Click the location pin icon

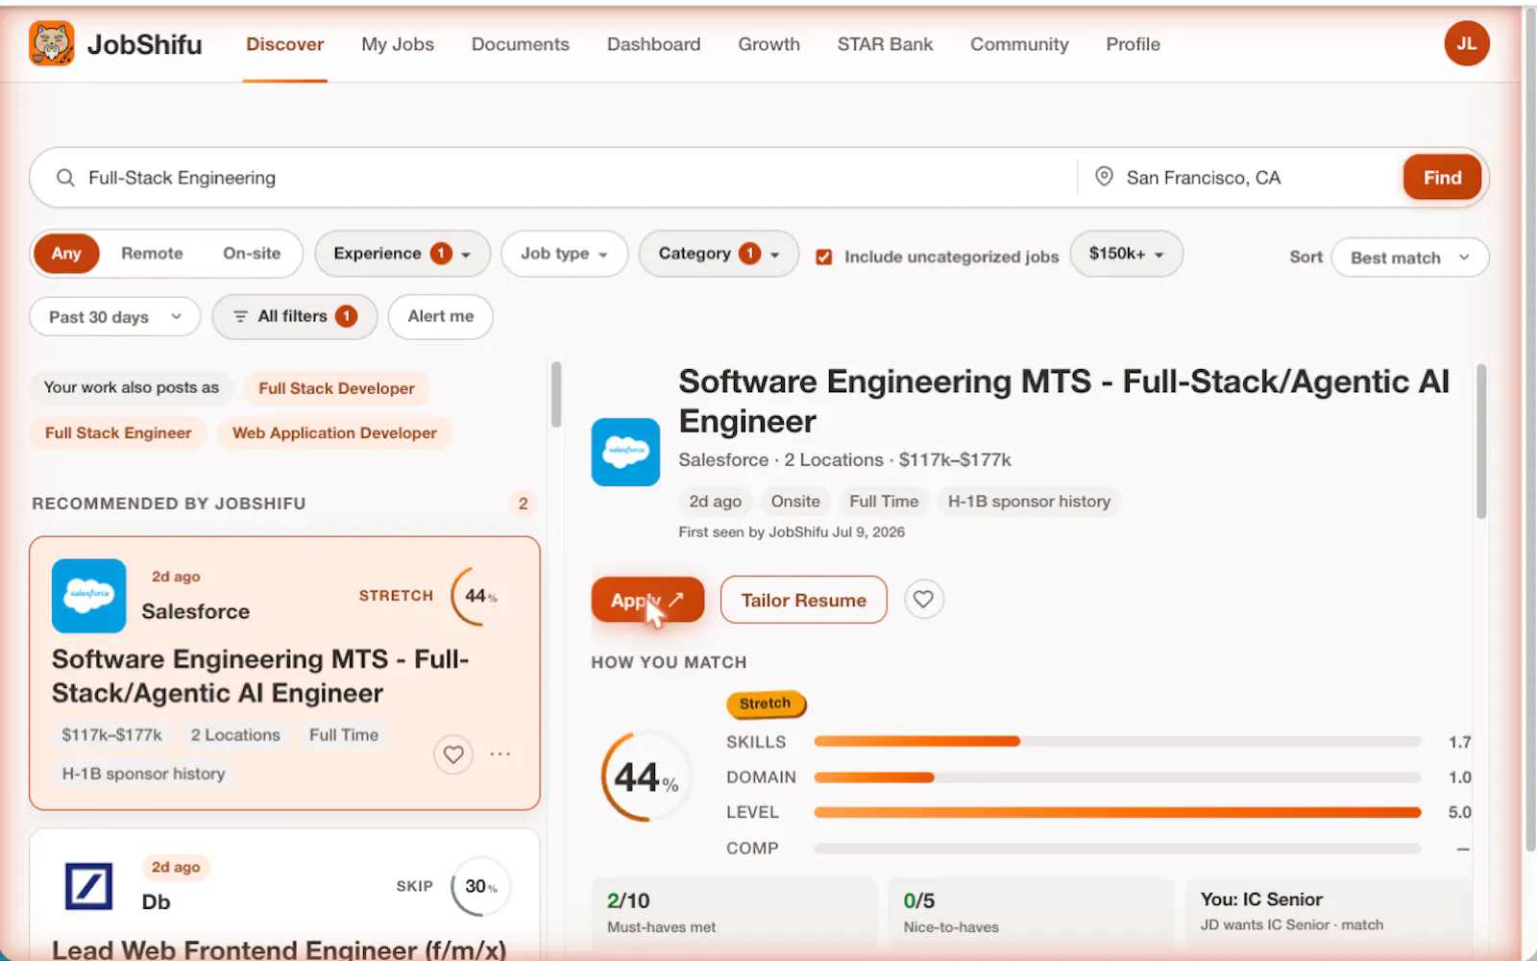(x=1104, y=177)
